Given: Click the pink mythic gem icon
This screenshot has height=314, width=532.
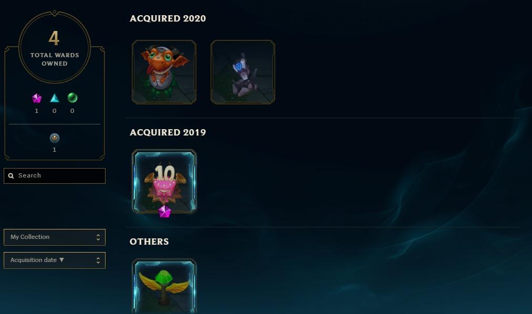Looking at the screenshot, I should [37, 98].
